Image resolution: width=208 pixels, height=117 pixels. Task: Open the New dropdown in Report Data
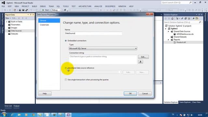[8, 18]
